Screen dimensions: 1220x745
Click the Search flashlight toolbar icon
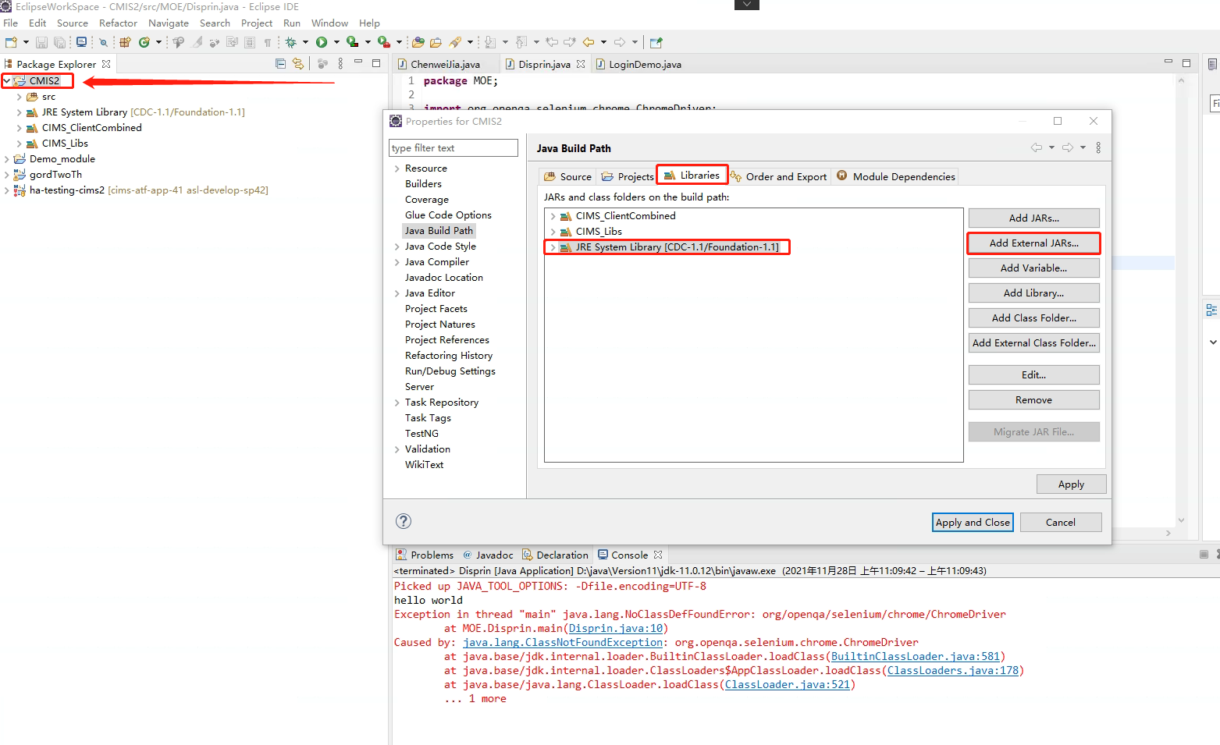455,42
